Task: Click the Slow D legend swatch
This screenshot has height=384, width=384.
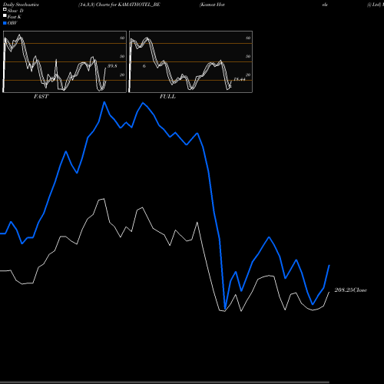Action: (x=5, y=9)
